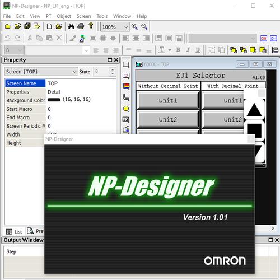Click the Export project icon
The width and height of the screenshot is (280, 280).
tap(37, 26)
